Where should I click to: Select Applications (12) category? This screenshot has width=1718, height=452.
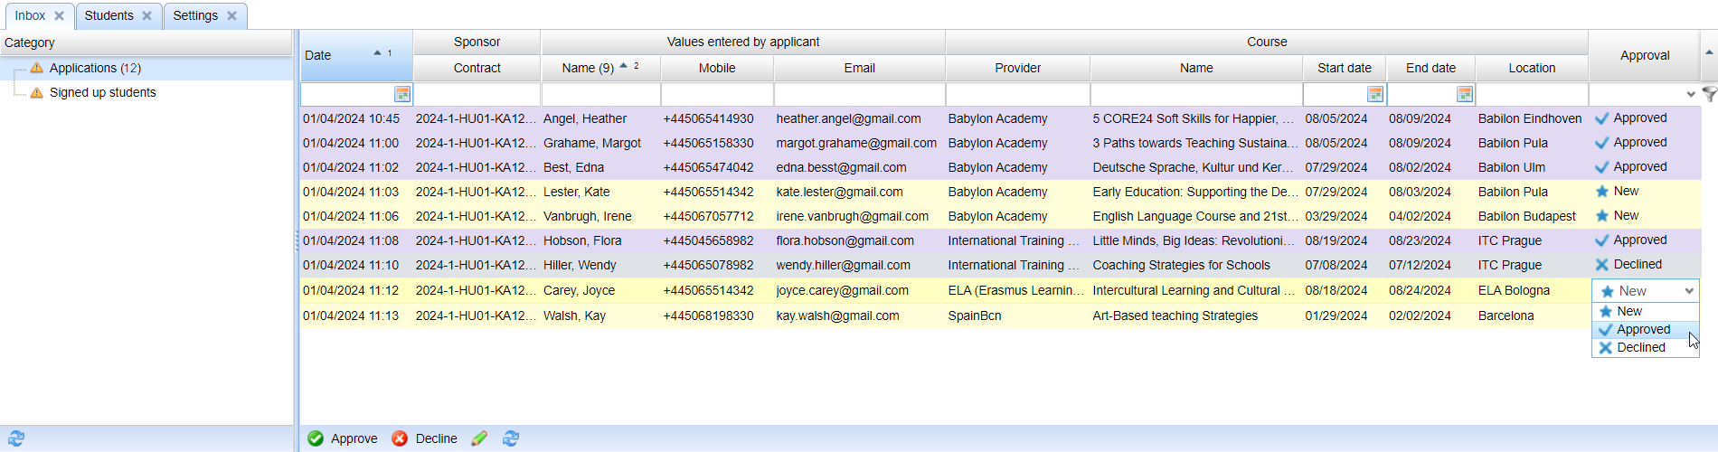pos(95,68)
